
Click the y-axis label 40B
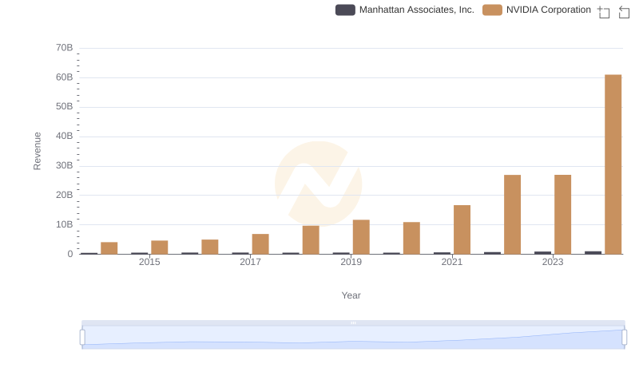65,136
